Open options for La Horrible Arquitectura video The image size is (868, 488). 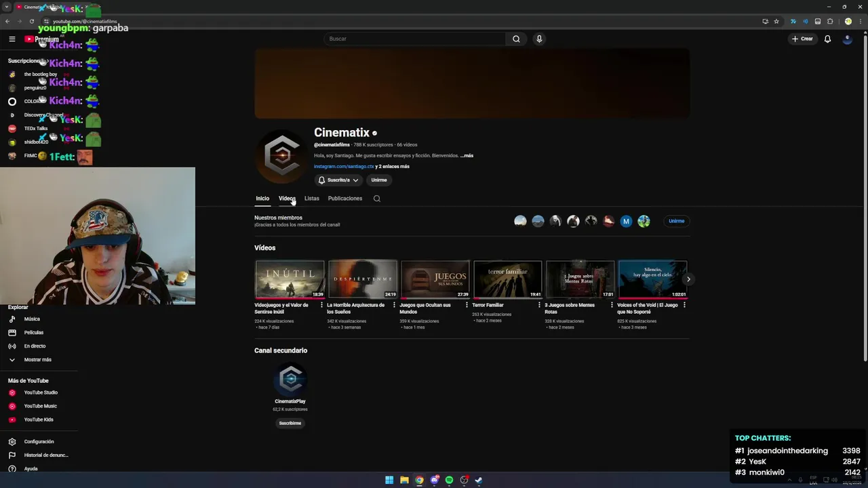[394, 305]
